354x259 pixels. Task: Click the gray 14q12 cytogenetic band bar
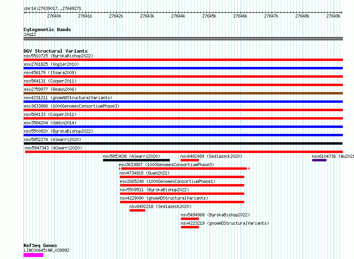pyautogui.click(x=183, y=39)
